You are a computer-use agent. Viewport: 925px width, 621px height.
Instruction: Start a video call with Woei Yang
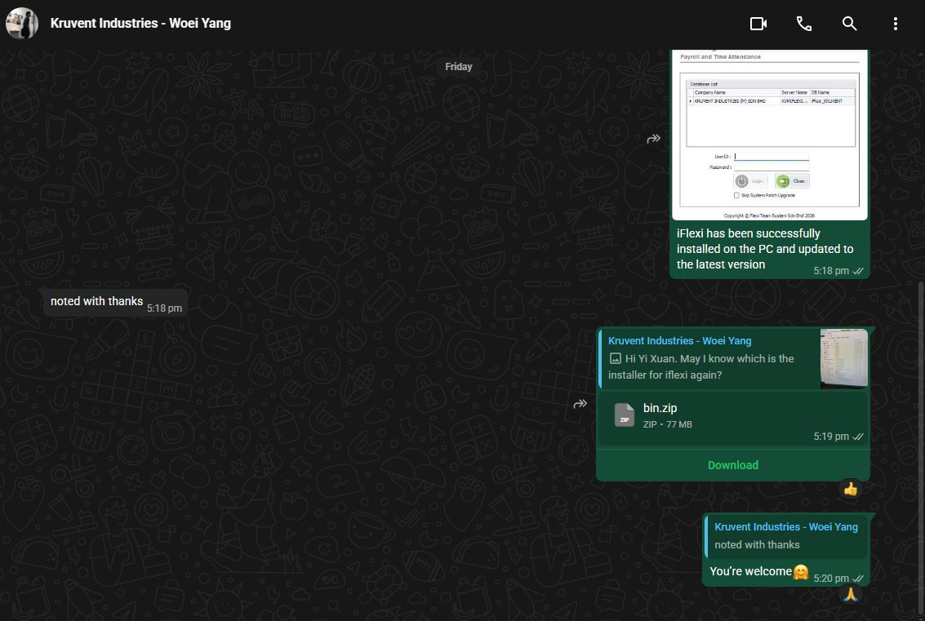[x=758, y=24]
